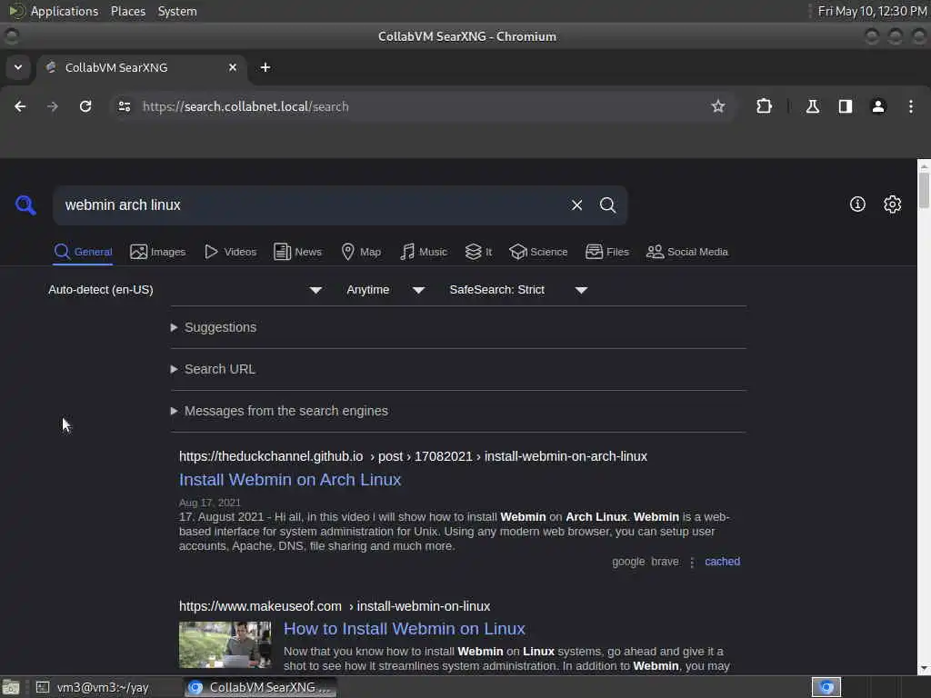
Task: Switch to the Images category tab
Action: [158, 252]
